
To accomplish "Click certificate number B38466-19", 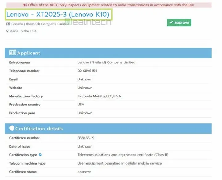I will click(86, 138).
